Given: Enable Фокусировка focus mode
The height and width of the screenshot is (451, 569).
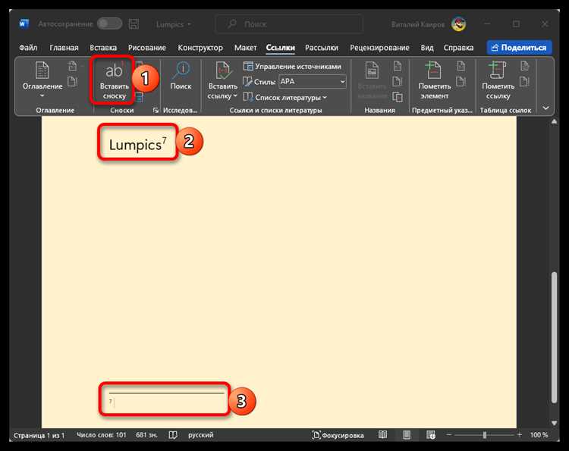Looking at the screenshot, I should point(338,435).
